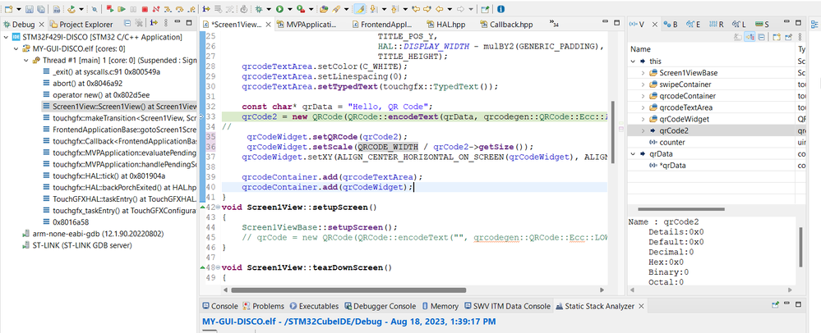Toggle Show Logical Structure in Variables view
Image resolution: width=821 pixels, height=333 pixels.
(750, 37)
